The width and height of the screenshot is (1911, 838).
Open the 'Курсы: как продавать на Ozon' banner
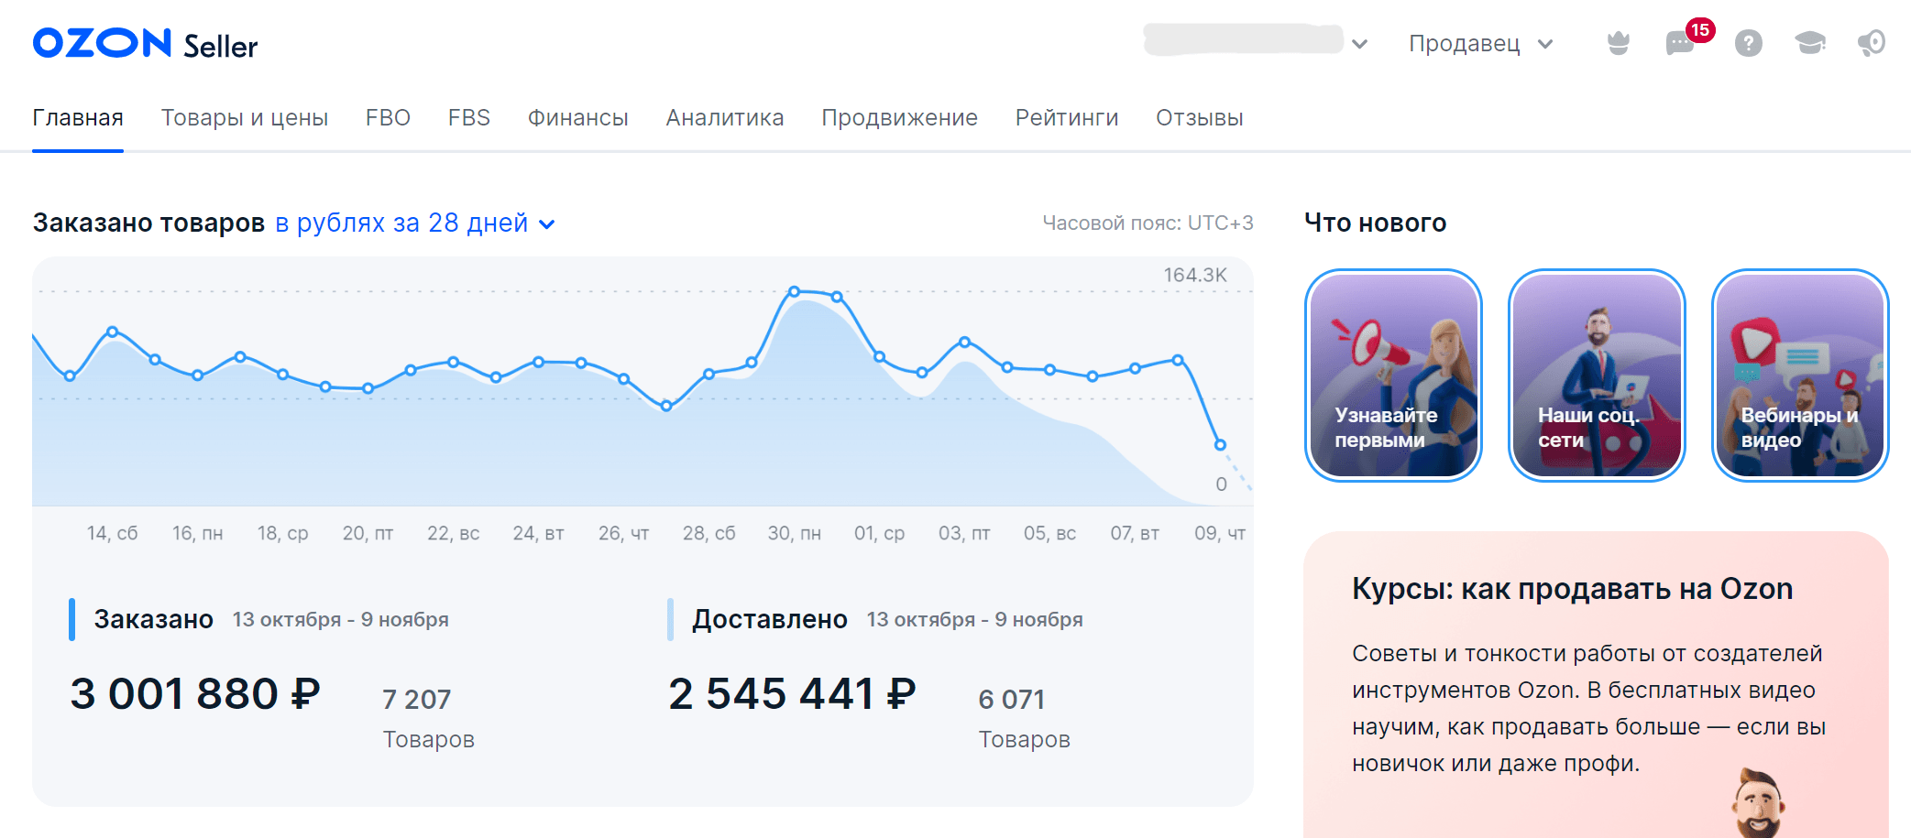(x=1596, y=684)
